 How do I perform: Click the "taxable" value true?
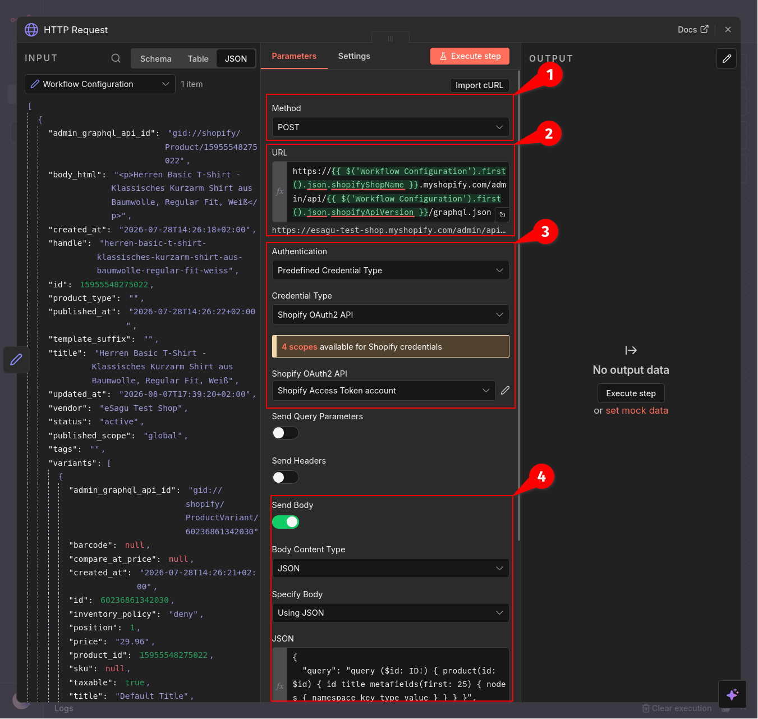[135, 683]
